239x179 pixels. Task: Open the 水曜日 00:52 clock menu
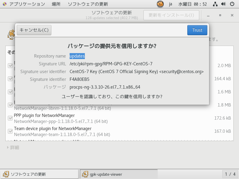[x=192, y=4]
